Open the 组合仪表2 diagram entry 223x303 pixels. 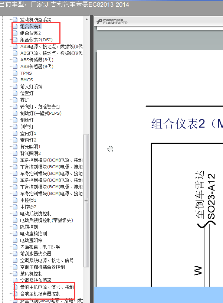(x=30, y=33)
